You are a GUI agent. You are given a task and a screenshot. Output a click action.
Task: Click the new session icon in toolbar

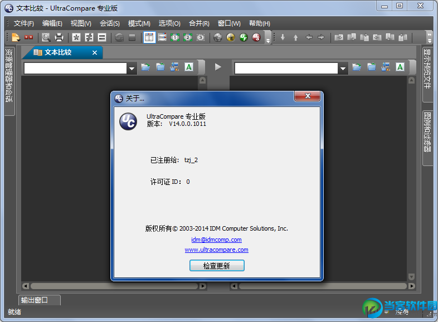point(16,37)
